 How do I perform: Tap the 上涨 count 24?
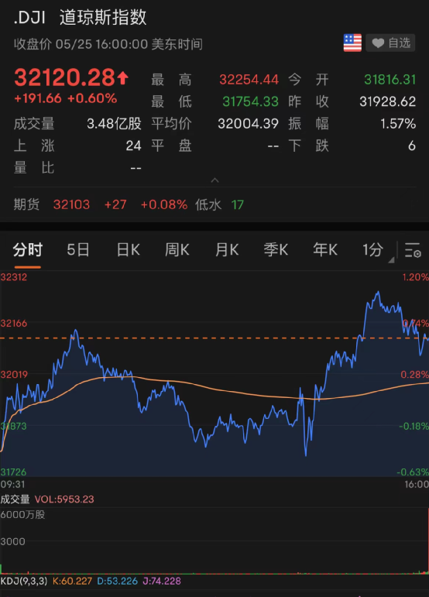tap(134, 146)
